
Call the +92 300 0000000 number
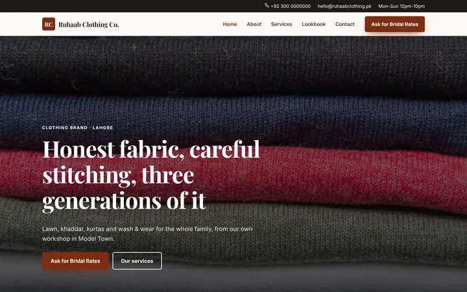tap(291, 6)
